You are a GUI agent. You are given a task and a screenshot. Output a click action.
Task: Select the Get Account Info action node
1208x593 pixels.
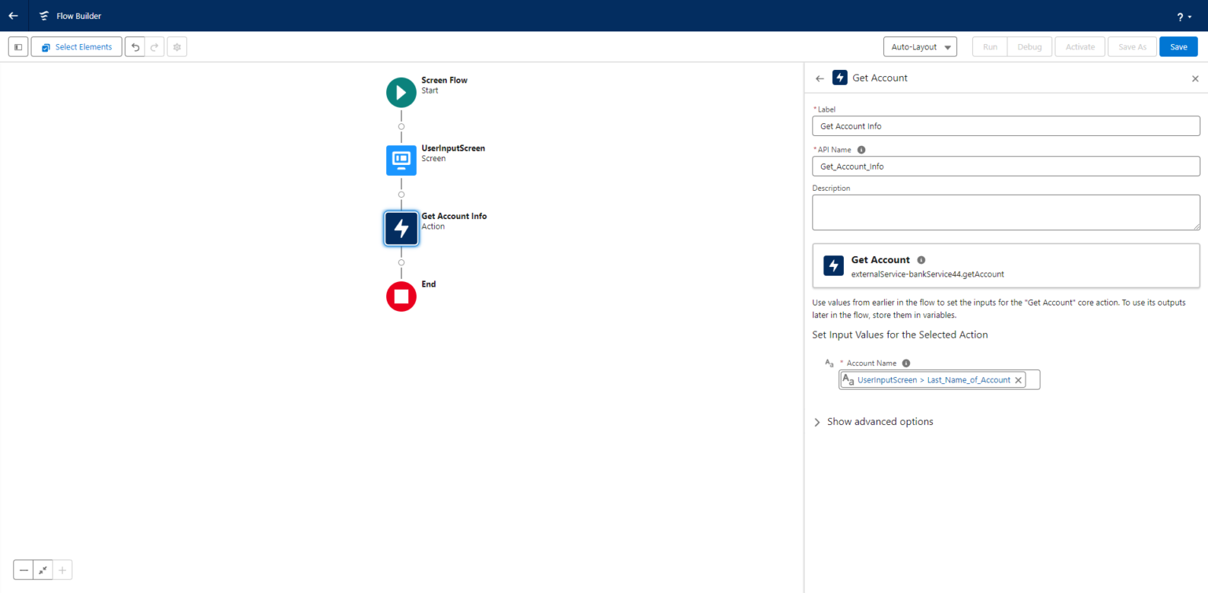click(401, 228)
